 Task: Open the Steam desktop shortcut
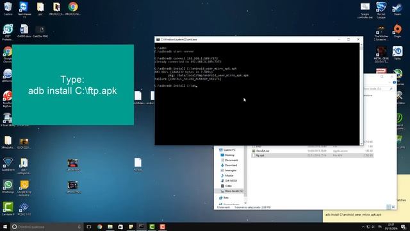[397, 8]
